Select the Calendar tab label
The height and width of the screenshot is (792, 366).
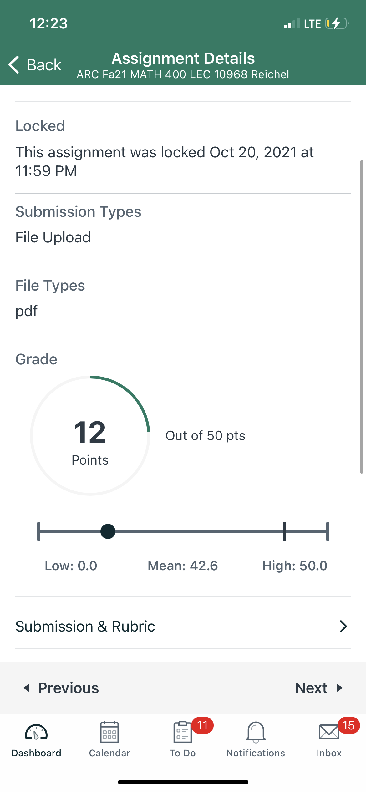[x=109, y=753]
